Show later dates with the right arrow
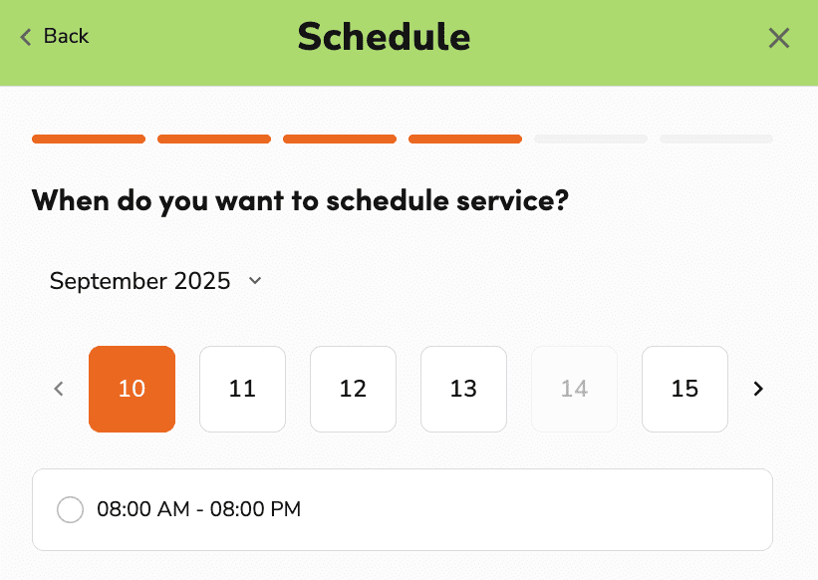Viewport: 818px width, 580px height. click(x=758, y=389)
